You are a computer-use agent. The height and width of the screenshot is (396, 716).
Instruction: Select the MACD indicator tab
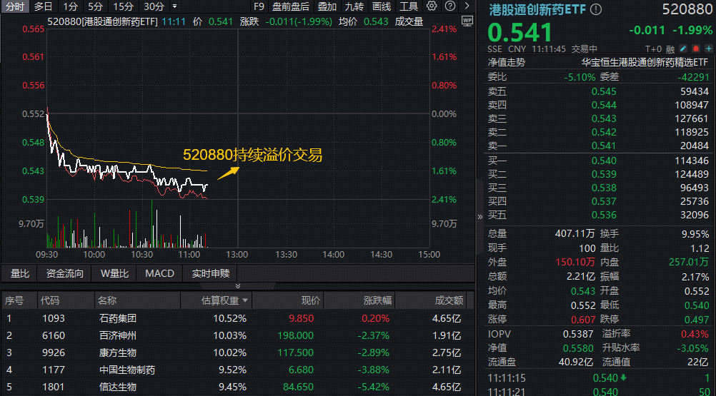click(x=159, y=273)
